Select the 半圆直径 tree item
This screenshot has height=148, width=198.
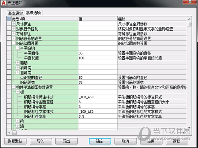click(31, 53)
